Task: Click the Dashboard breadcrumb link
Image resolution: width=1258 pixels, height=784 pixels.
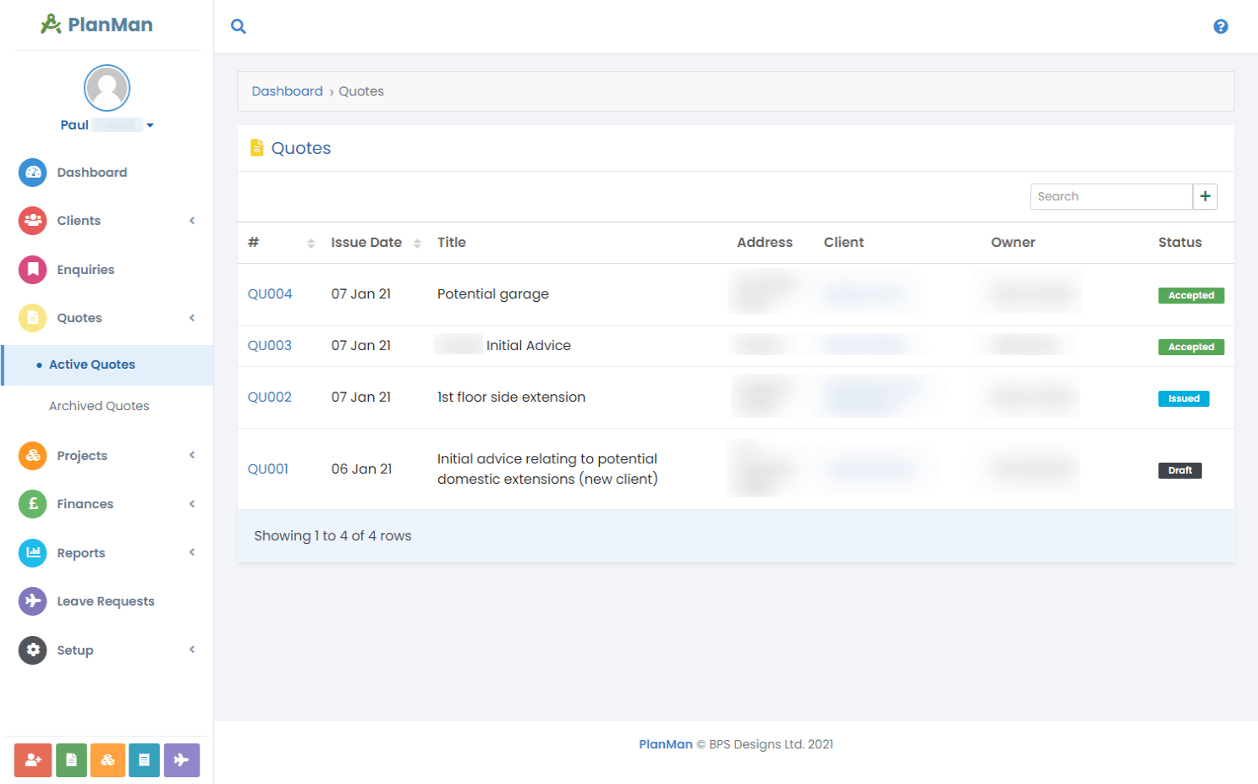Action: (x=288, y=91)
